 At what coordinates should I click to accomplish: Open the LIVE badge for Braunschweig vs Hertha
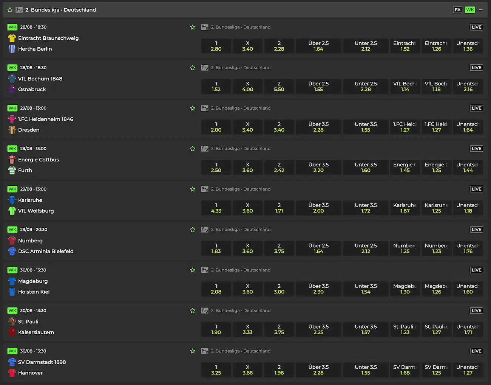(477, 27)
